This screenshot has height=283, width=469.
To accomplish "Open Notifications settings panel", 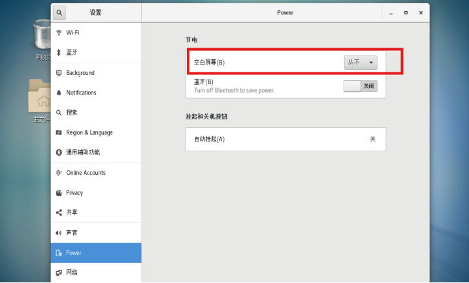I will coord(96,93).
